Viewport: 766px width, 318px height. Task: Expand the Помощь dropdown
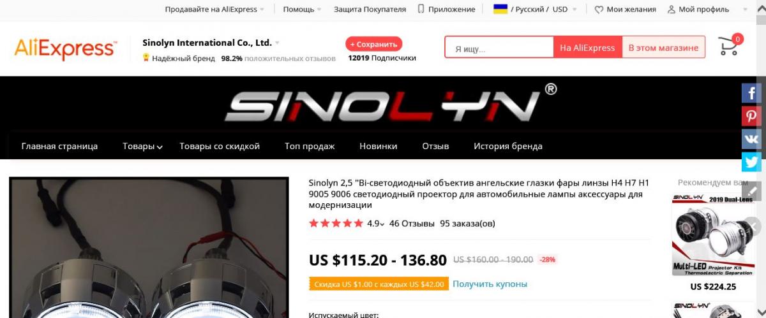coord(302,10)
